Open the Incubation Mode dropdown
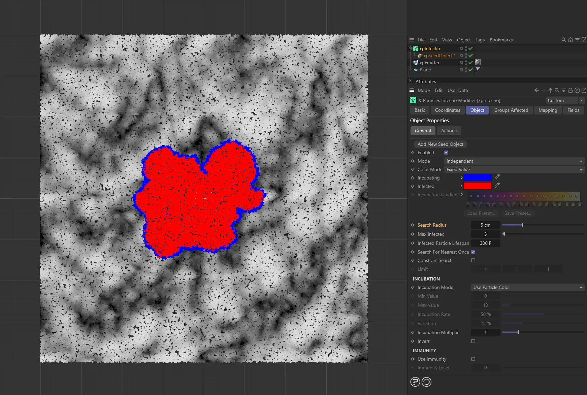Screen dimensions: 587x395 [527, 287]
